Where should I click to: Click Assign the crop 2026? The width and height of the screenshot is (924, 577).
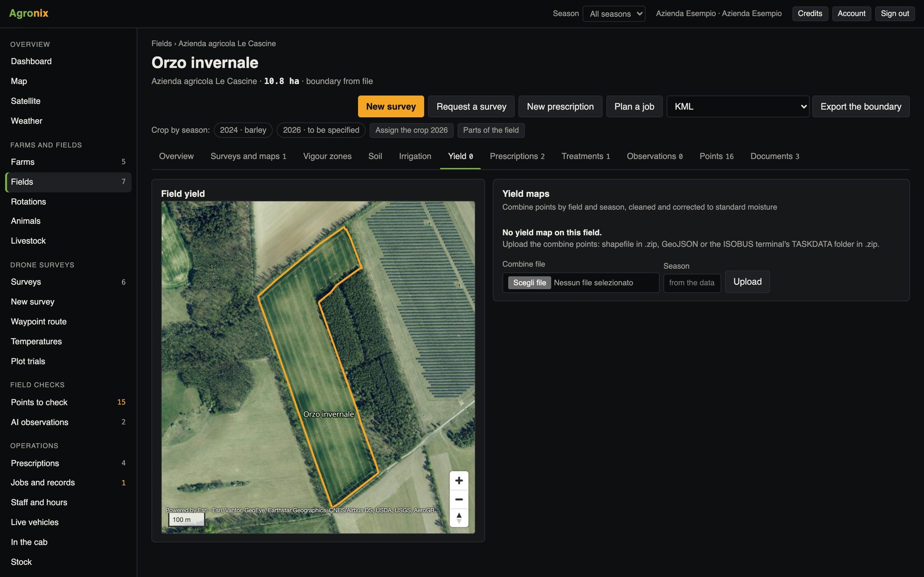[411, 130]
